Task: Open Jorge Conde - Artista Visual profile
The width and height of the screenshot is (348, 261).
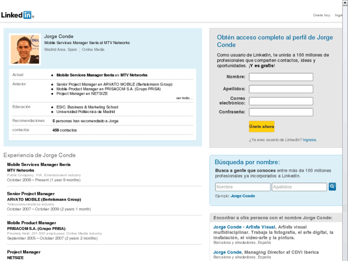Action: (x=244, y=227)
